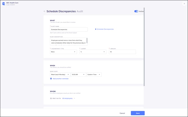188x117 pixels.
Task: Open the 8:00 AM time dropdown
Action: [78, 74]
